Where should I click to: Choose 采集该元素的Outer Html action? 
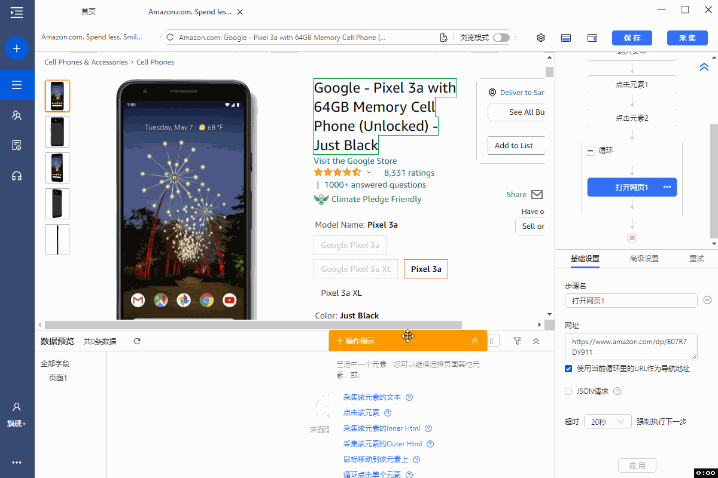click(x=383, y=444)
